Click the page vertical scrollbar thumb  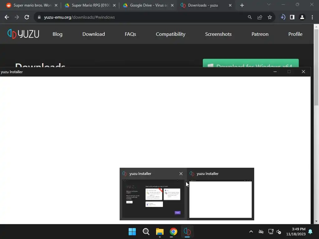316,67
